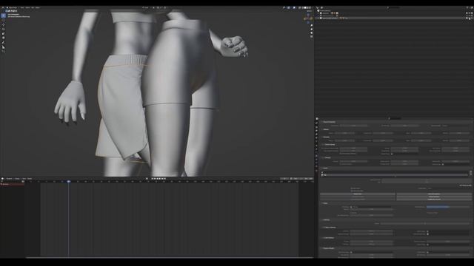
Task: Click the timeline playhead marker
Action: (x=69, y=182)
